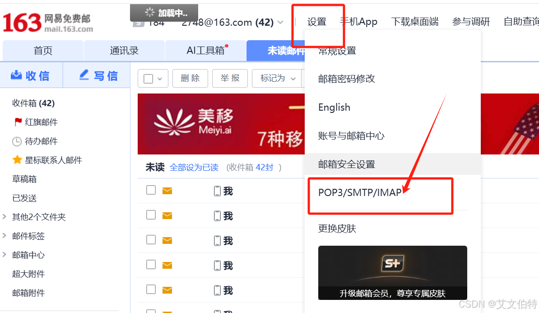This screenshot has height=313, width=539.
Task: Expand 邮箱中心 in the sidebar
Action: [5, 255]
